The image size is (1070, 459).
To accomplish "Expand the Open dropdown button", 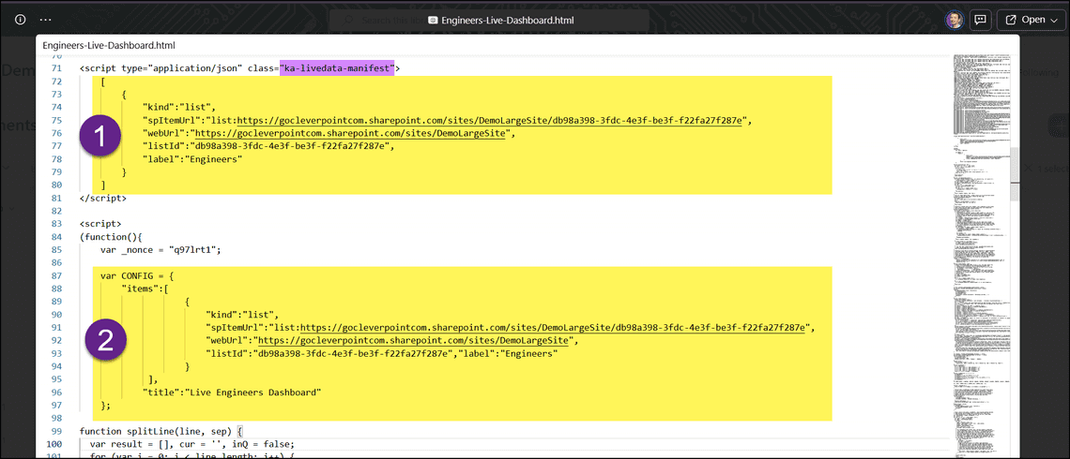I will tap(1032, 20).
